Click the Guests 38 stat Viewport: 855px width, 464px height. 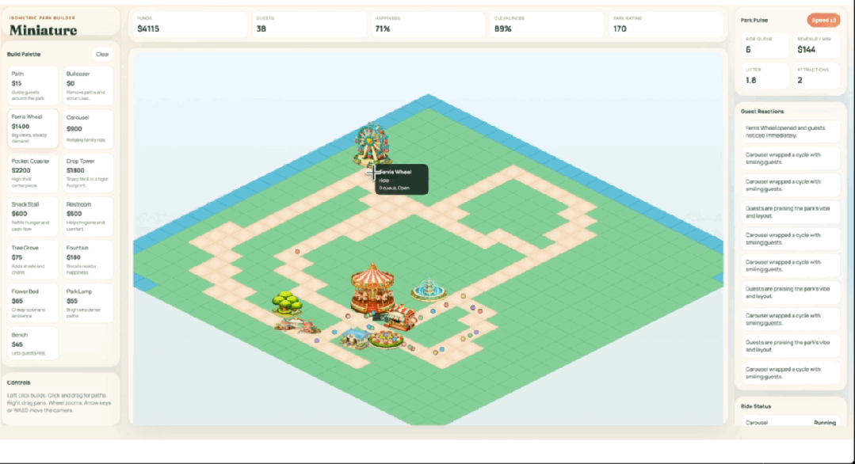pyautogui.click(x=308, y=25)
